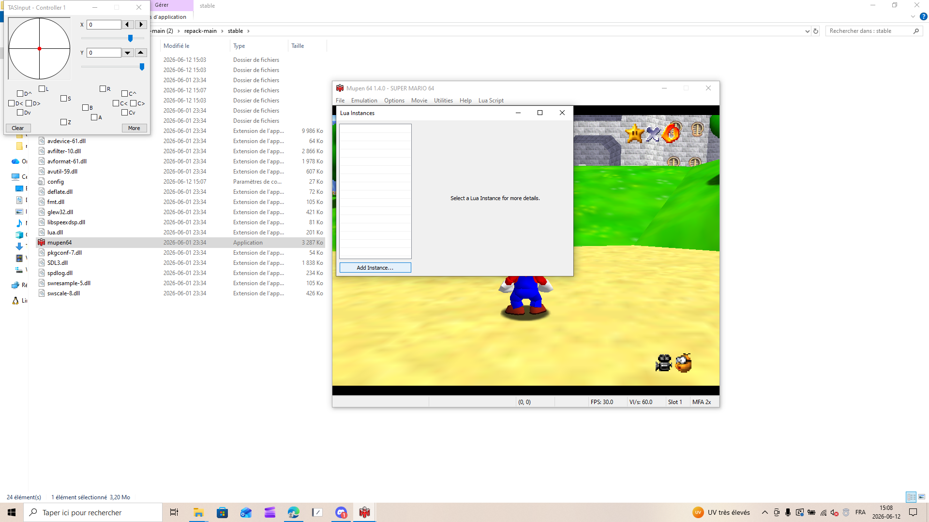The height and width of the screenshot is (522, 929).
Task: Select the lua.dll file icon
Action: [42, 232]
